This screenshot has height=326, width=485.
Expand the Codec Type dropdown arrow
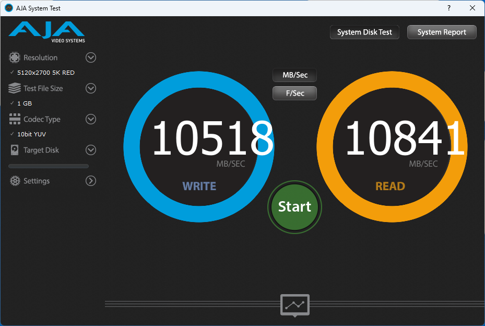91,119
